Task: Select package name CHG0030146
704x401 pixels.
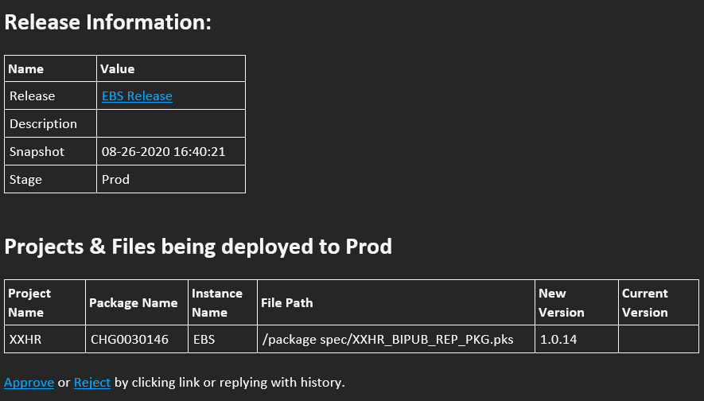Action: click(x=130, y=340)
